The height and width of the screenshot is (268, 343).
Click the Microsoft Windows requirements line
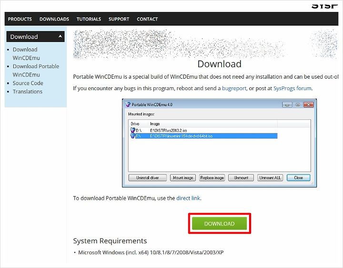coord(151,252)
